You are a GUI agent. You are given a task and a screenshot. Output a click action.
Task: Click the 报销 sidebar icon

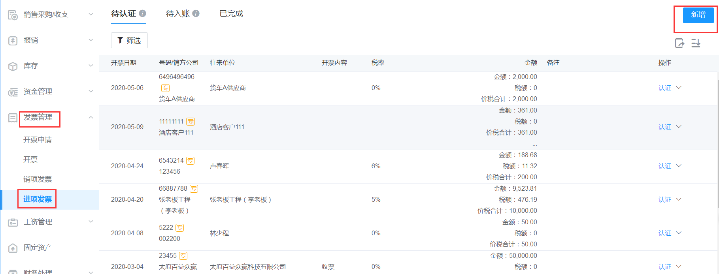coord(13,41)
